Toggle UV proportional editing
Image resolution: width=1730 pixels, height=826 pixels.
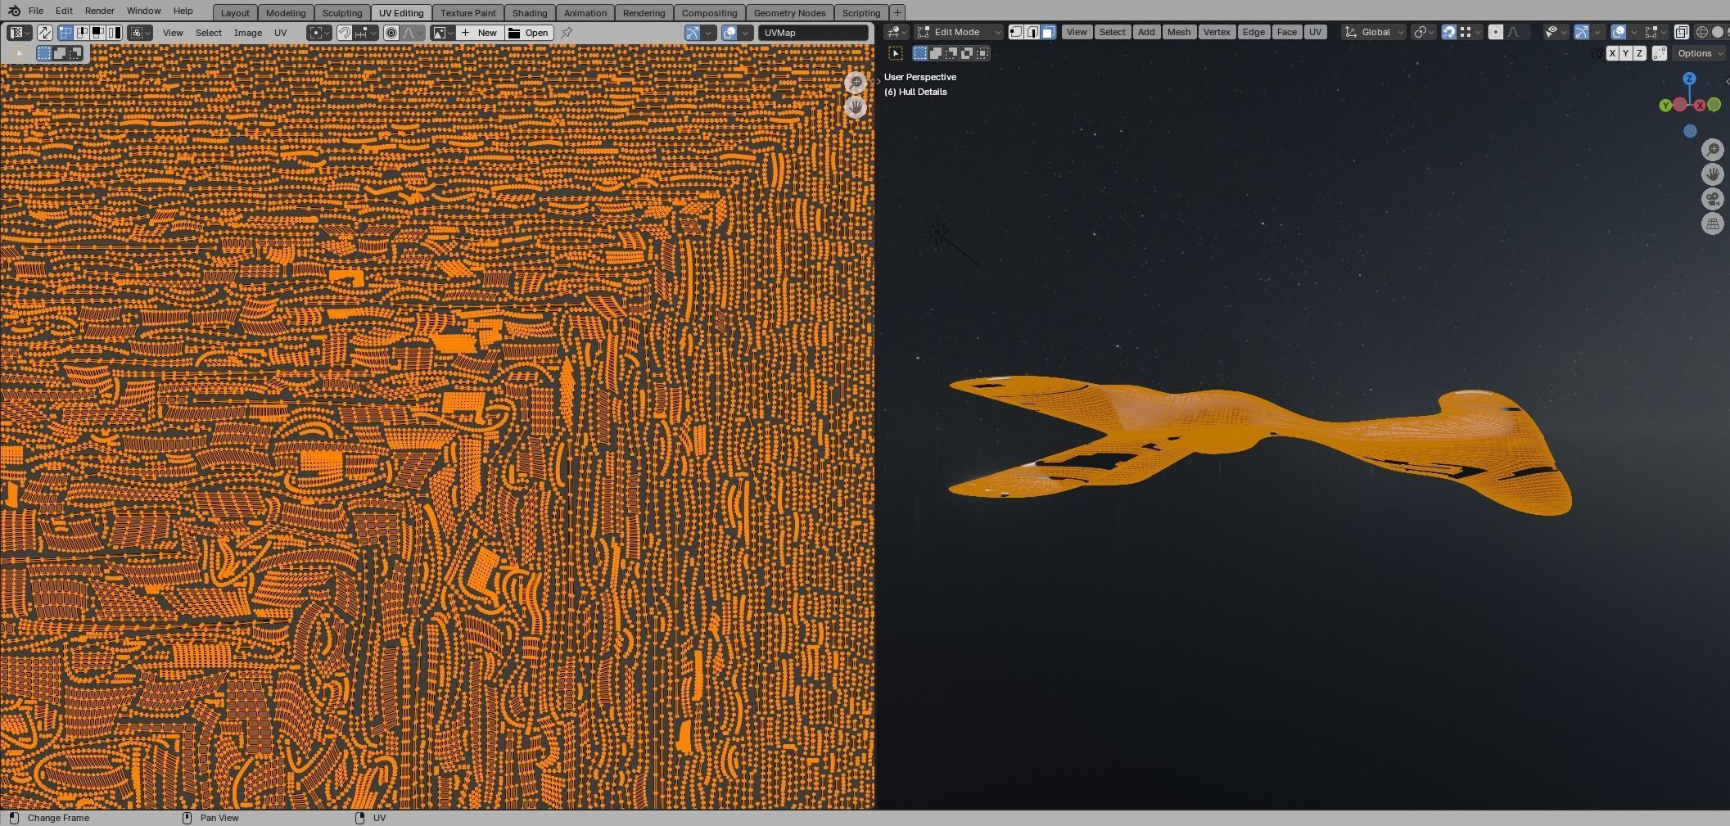click(391, 33)
